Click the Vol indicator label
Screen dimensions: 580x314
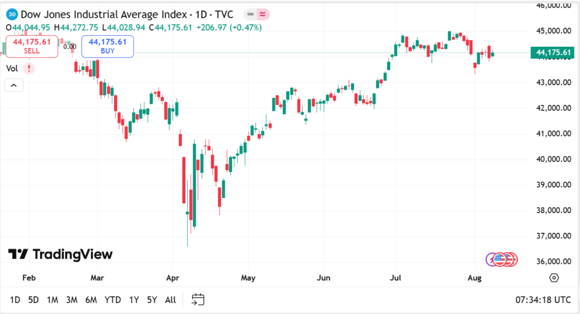[x=12, y=69]
